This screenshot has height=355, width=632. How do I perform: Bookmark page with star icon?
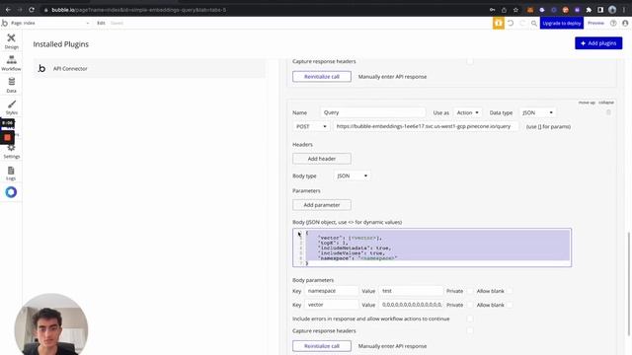click(x=515, y=10)
